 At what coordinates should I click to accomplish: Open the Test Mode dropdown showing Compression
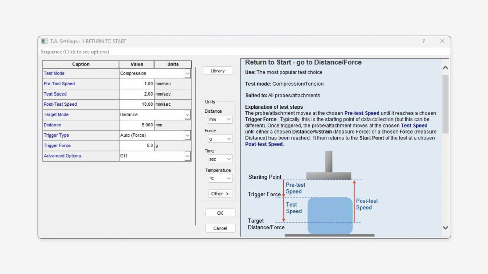click(x=188, y=73)
